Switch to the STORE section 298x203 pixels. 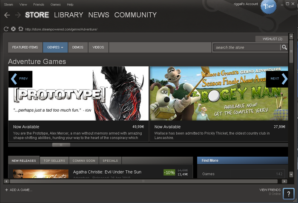click(x=37, y=15)
